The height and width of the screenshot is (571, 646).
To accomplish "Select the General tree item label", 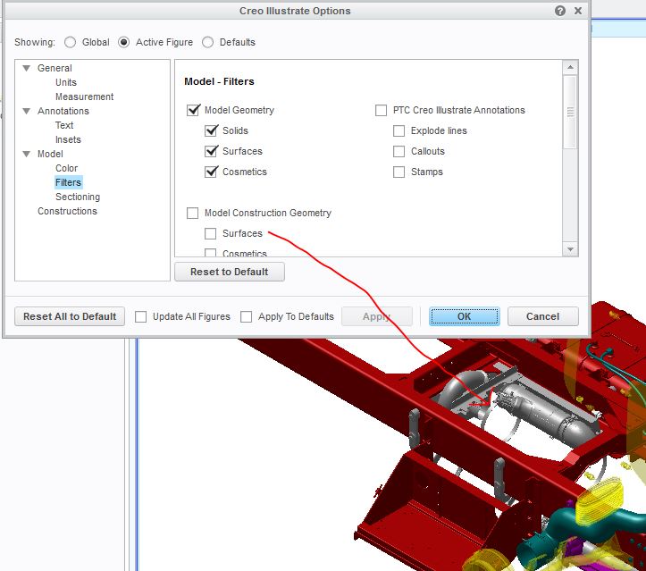I will pyautogui.click(x=55, y=68).
